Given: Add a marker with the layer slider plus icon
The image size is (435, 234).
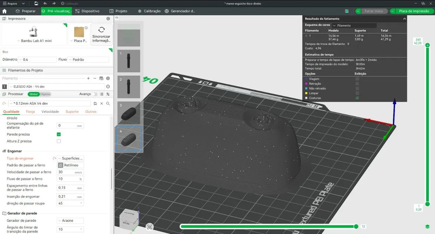Looking at the screenshot, I should click(428, 45).
